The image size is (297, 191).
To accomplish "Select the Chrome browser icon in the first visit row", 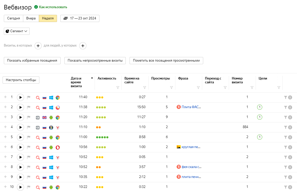I will pyautogui.click(x=58, y=97).
